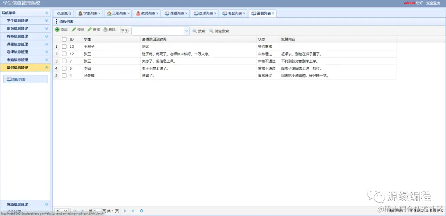Screen dimensions: 446x216
Task: Close the 请假列表 tab
Action: pyautogui.click(x=273, y=13)
